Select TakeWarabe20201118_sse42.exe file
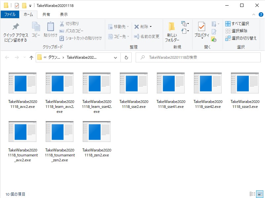The image size is (265, 198). tap(208, 91)
